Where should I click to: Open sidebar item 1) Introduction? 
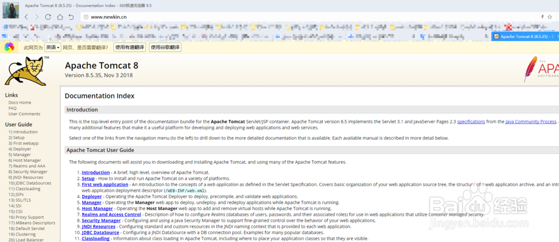(x=23, y=132)
